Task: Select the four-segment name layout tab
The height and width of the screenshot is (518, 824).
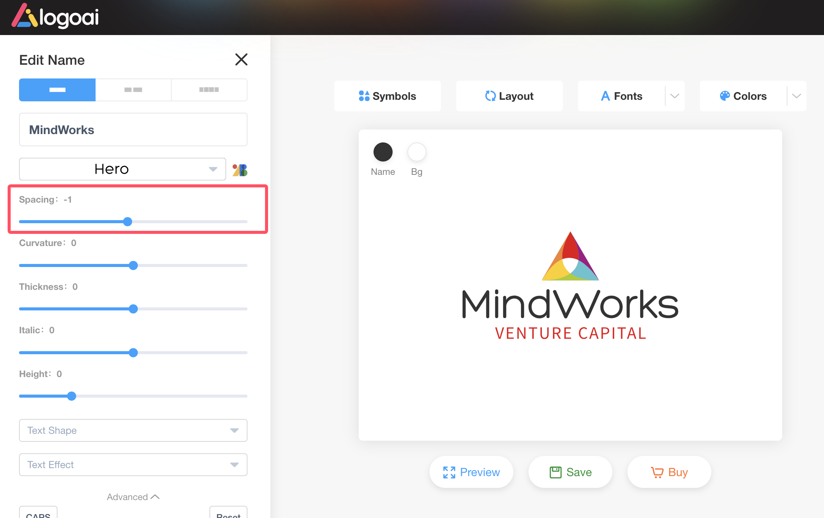Action: 209,90
